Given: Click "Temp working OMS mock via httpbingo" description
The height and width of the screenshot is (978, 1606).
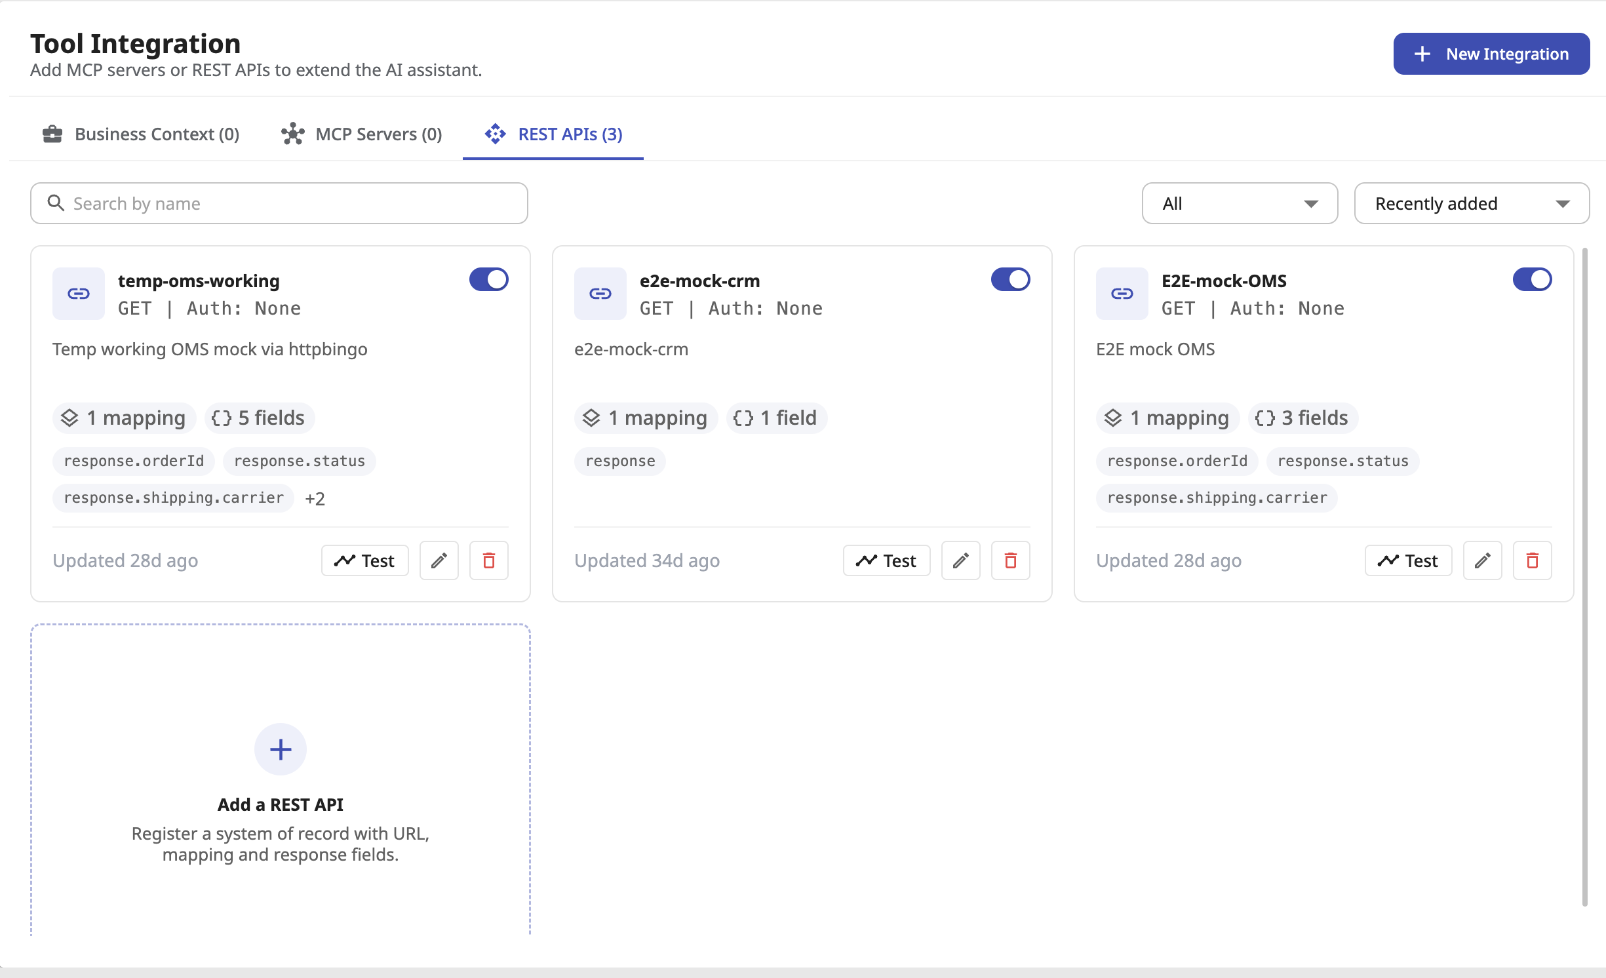Looking at the screenshot, I should [x=210, y=349].
